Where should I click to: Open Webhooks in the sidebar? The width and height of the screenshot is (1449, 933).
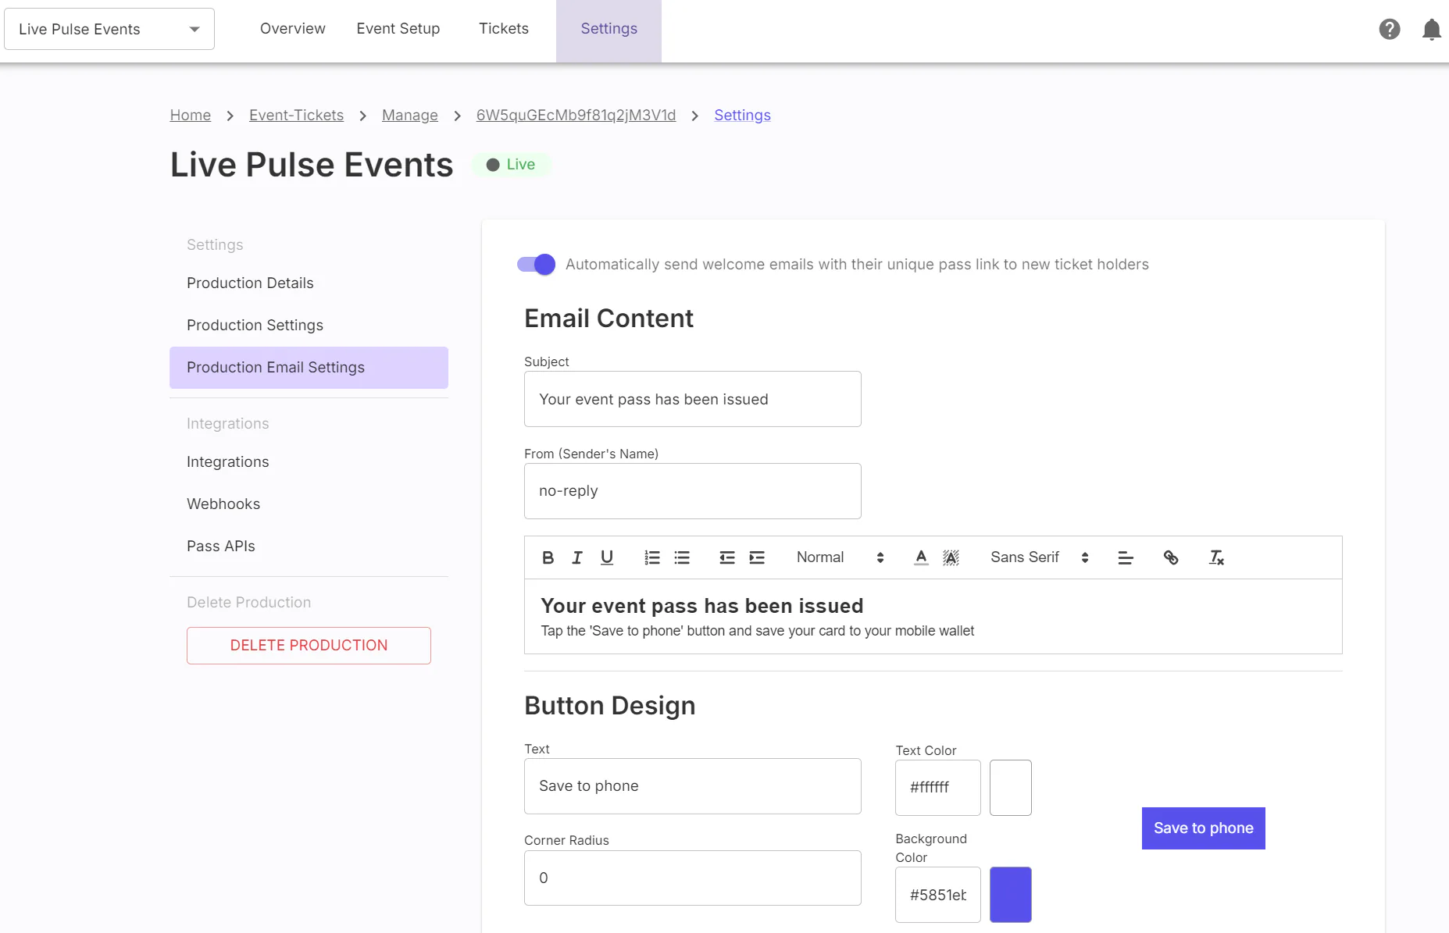pos(309,504)
